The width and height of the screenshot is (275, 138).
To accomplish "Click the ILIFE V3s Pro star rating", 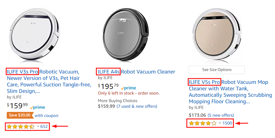I will pos(21,127).
